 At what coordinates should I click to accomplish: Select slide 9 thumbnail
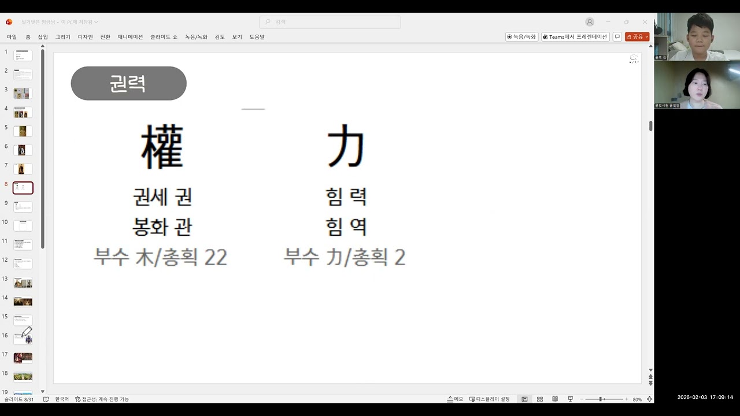point(23,207)
